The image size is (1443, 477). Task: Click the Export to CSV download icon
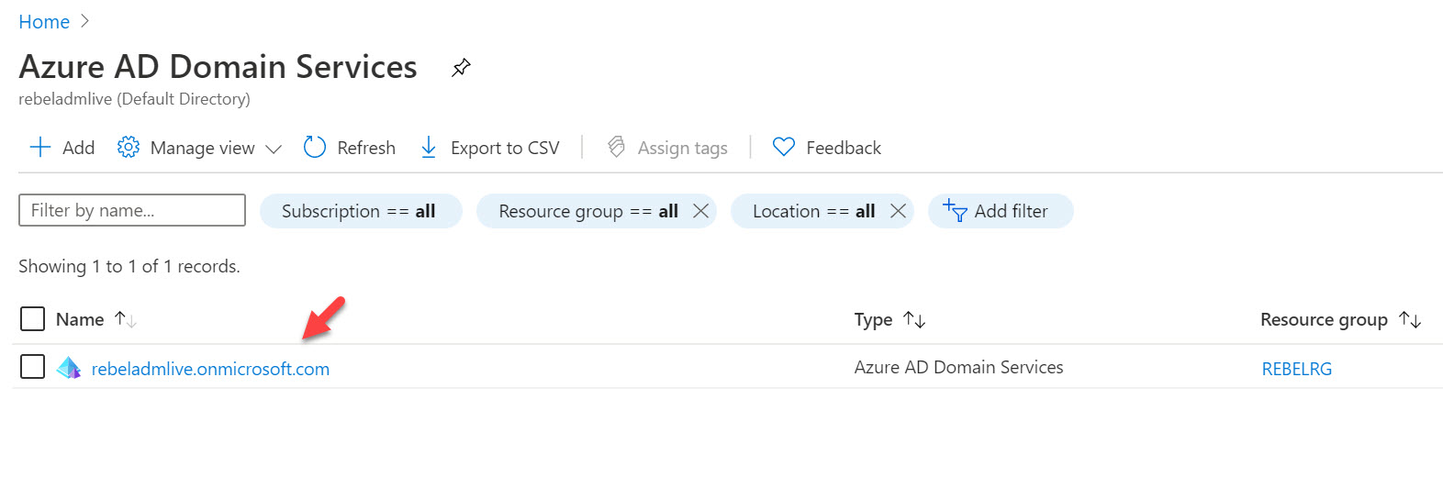tap(429, 148)
